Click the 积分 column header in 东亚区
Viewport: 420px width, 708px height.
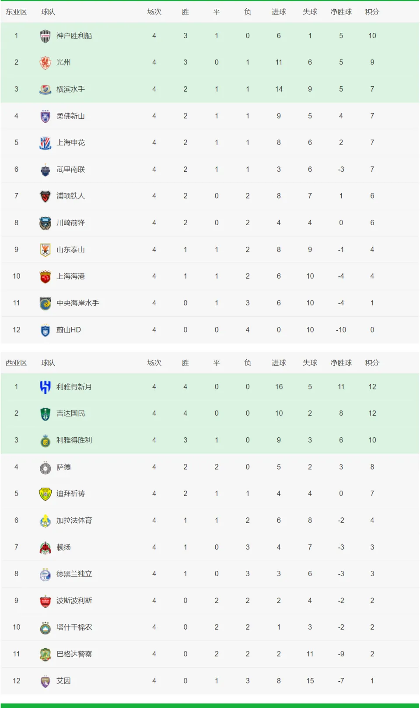(x=372, y=12)
